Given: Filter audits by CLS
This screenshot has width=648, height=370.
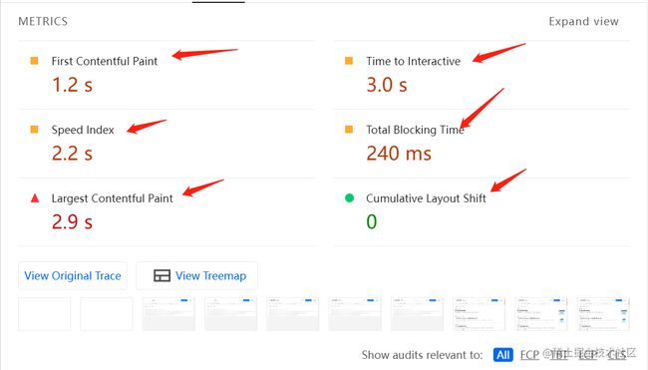Looking at the screenshot, I should pos(616,355).
